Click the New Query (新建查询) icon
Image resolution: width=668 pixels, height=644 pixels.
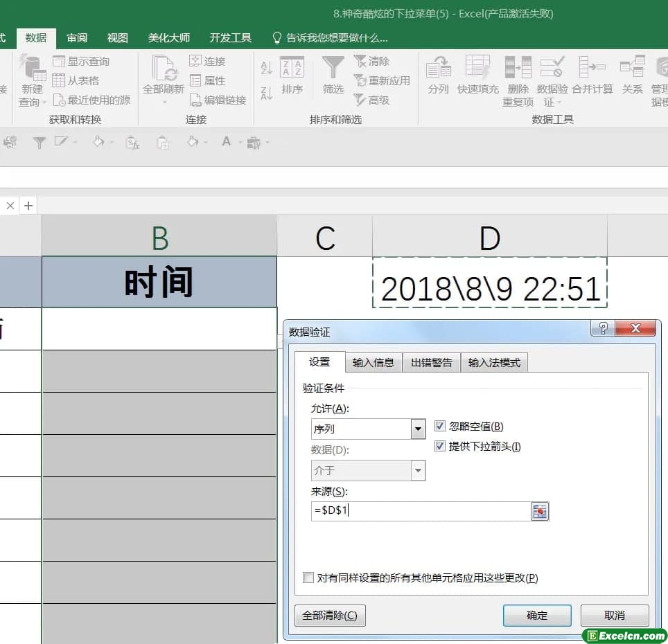pos(33,68)
